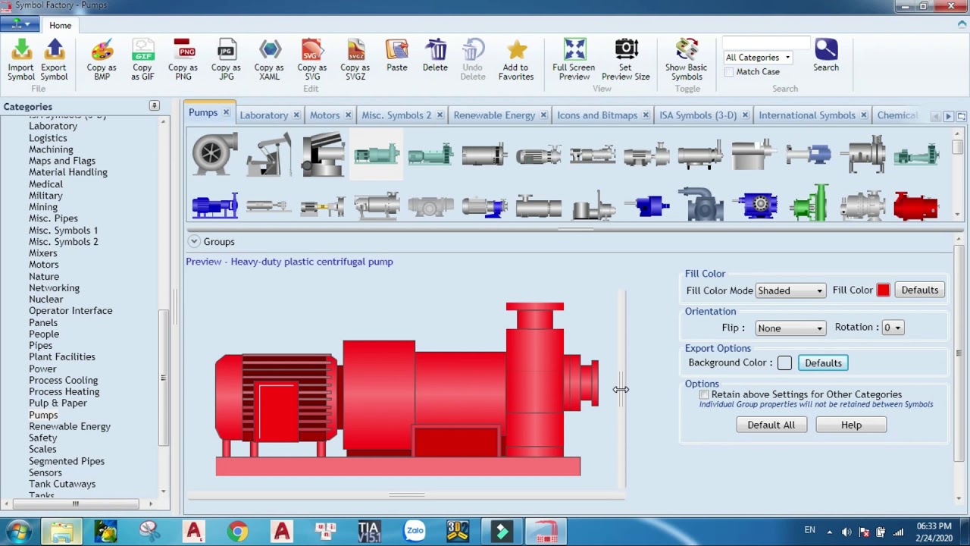Click the Search magnifier button
The image size is (970, 546).
[x=826, y=55]
